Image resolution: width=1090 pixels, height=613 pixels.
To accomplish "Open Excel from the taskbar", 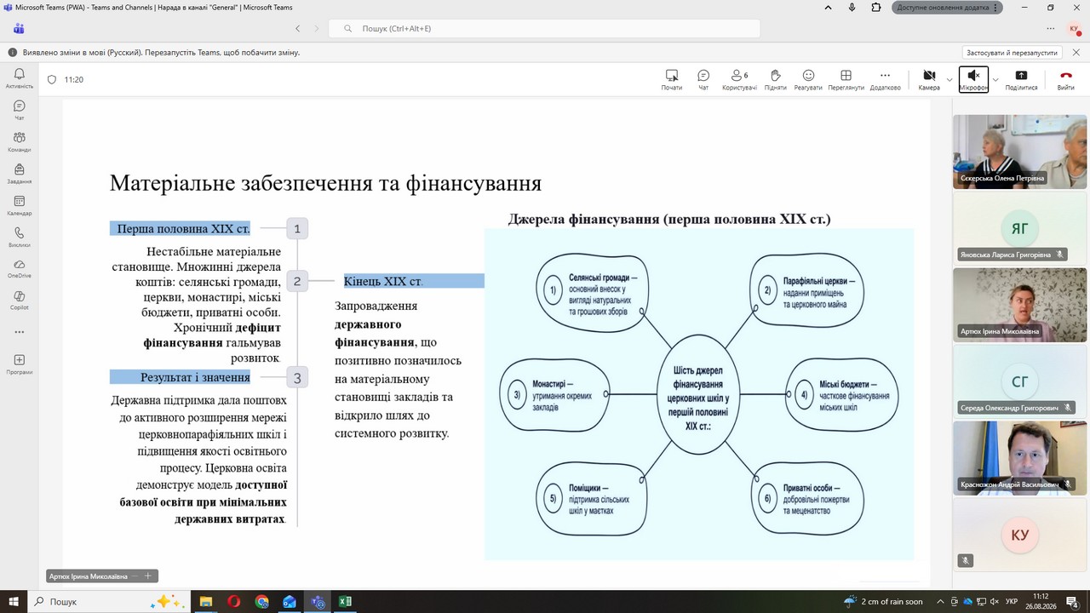I will click(x=345, y=601).
